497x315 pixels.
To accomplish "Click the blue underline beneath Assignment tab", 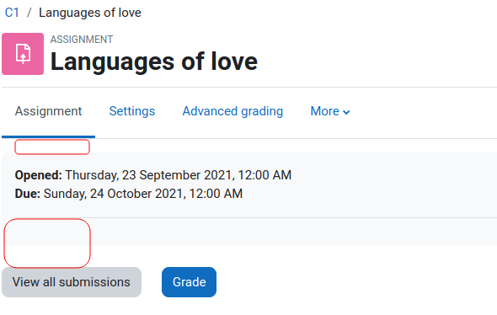I will tap(49, 137).
